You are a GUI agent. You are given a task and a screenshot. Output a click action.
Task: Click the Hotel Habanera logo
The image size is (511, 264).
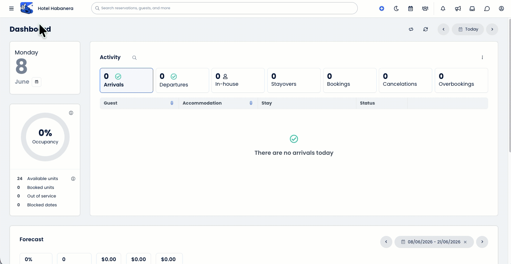pyautogui.click(x=27, y=8)
